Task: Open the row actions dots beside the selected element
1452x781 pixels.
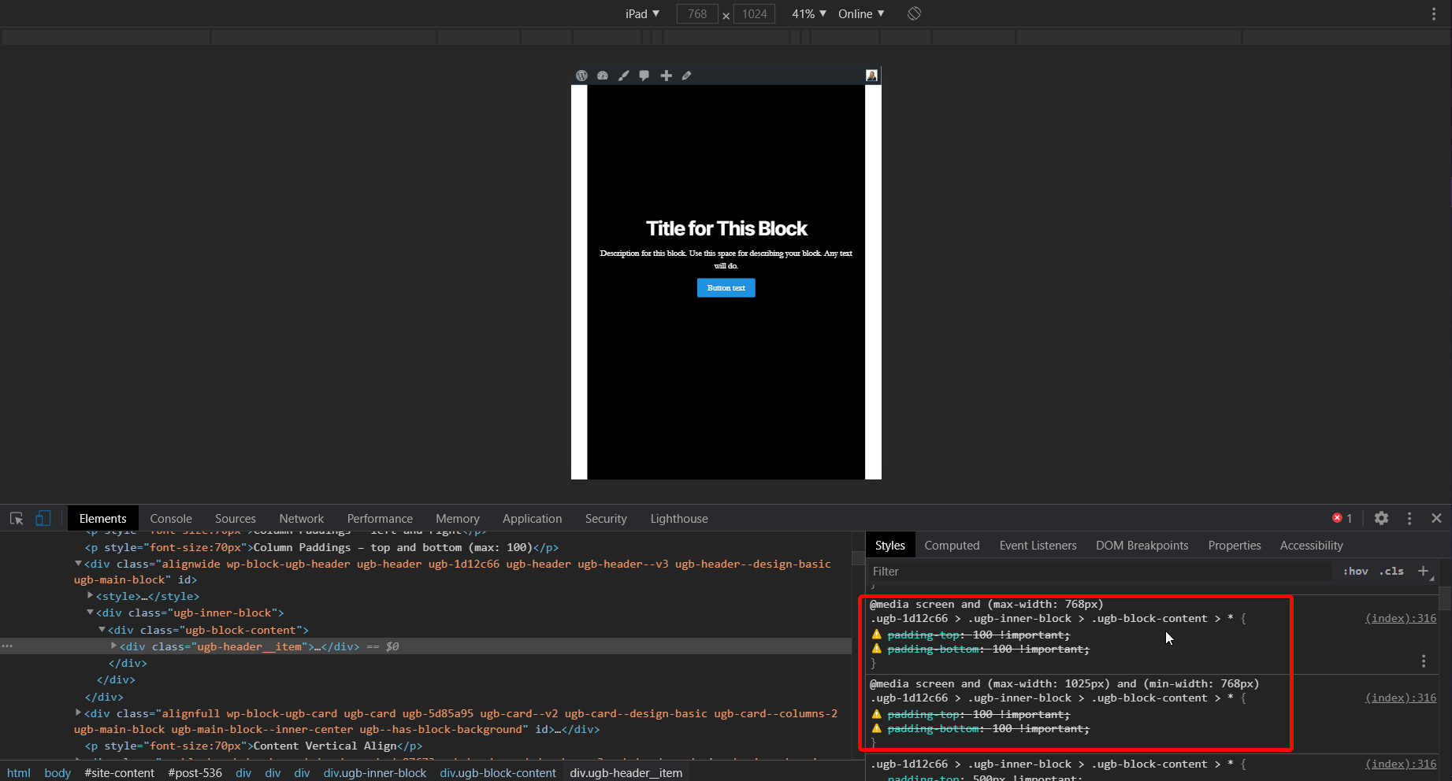Action: click(x=7, y=646)
